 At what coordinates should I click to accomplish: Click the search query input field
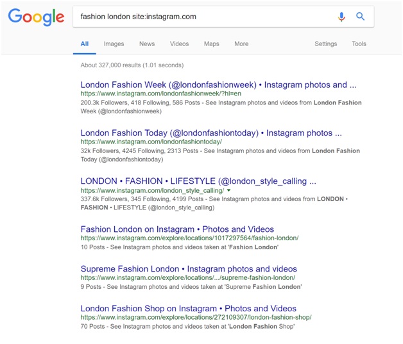(x=203, y=17)
